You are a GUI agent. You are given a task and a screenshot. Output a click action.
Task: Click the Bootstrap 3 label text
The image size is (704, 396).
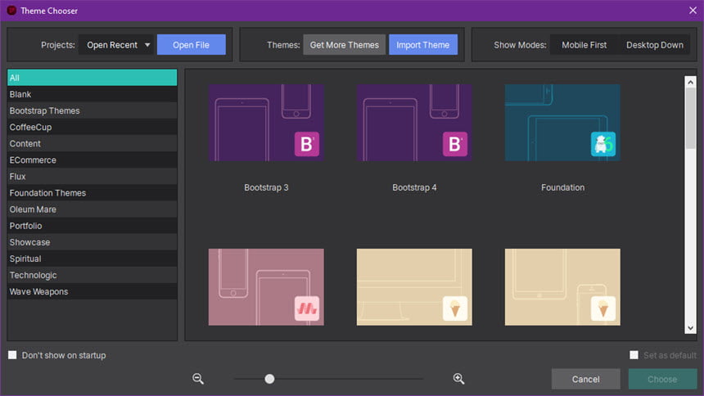coord(266,187)
